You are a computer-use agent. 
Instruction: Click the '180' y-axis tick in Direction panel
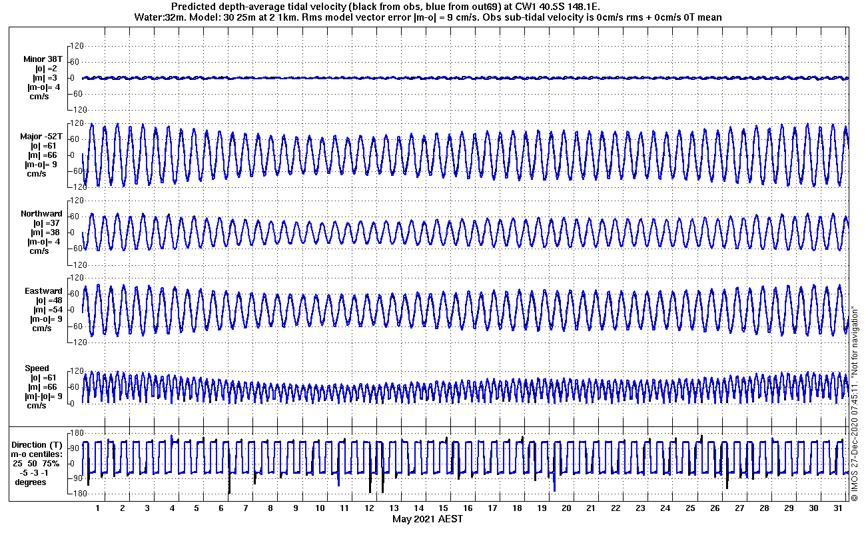pos(76,433)
